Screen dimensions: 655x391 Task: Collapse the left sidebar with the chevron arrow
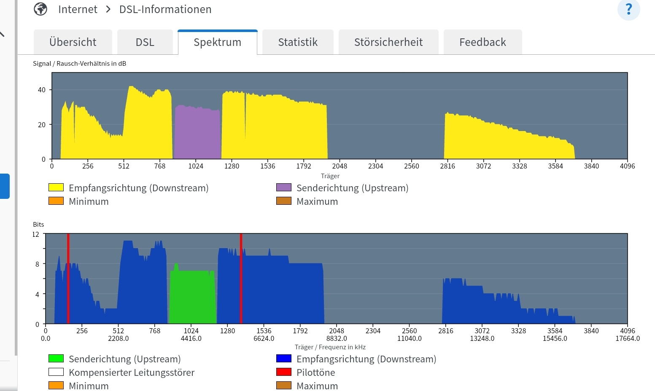click(x=2, y=35)
